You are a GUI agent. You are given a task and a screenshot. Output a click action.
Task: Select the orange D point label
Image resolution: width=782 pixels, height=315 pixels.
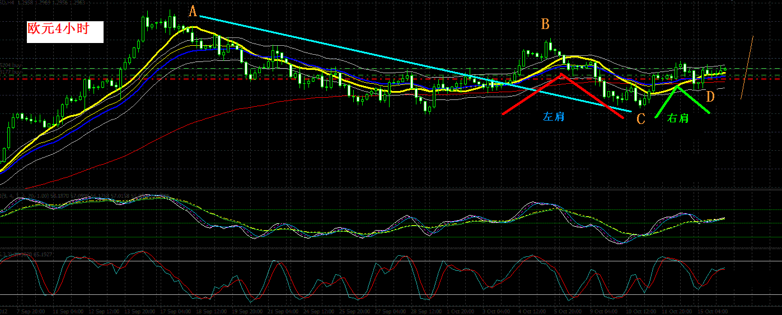(710, 97)
